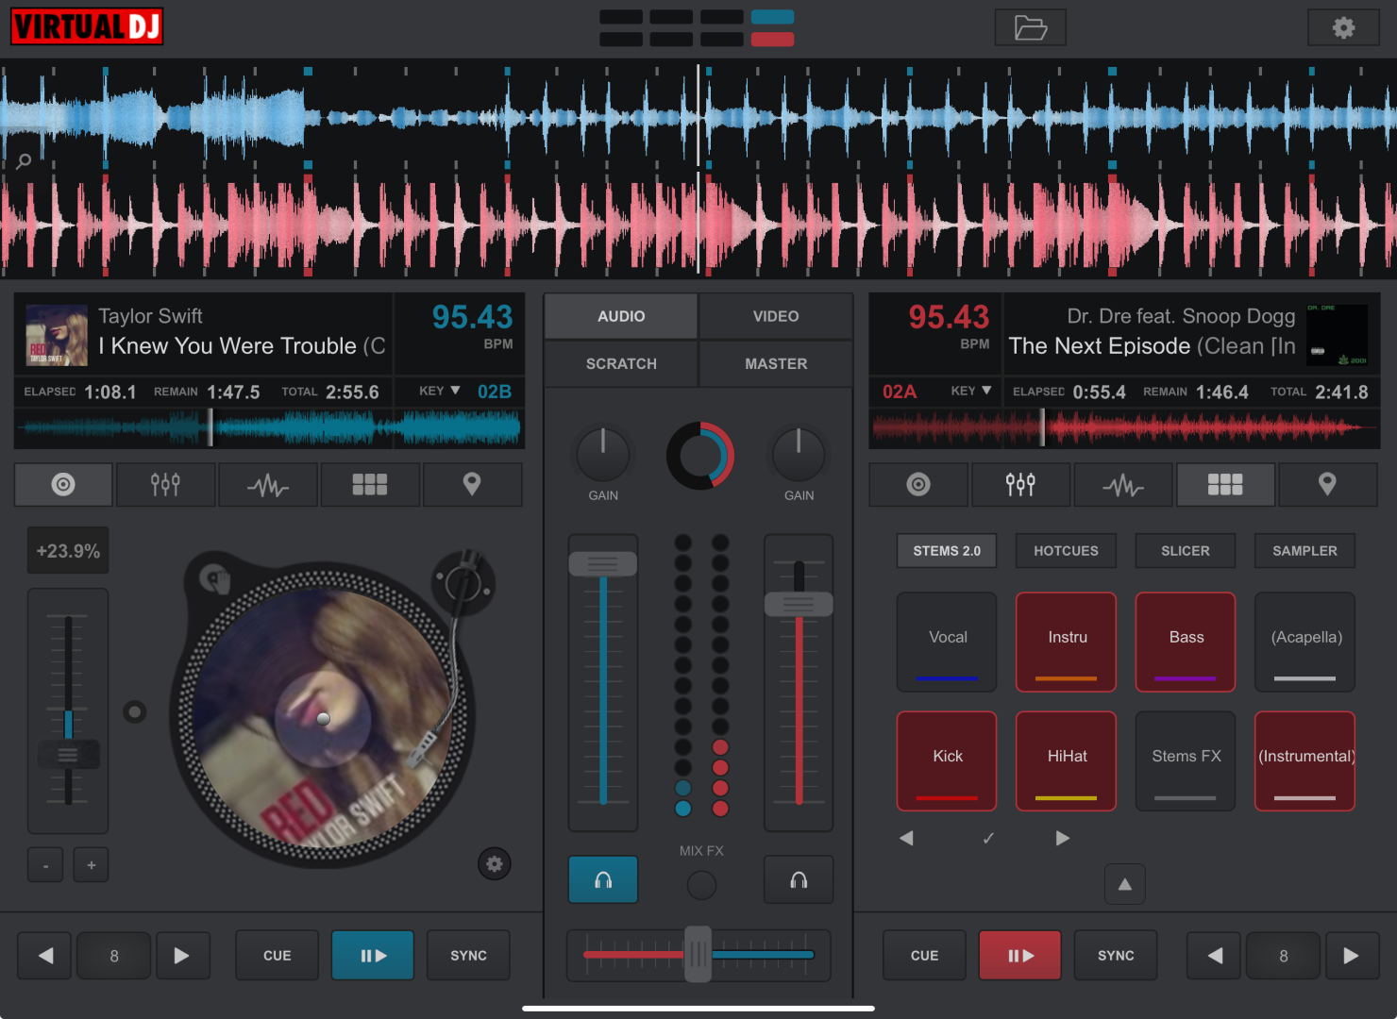Screen dimensions: 1397x1019
Task: Open the left deck waveform effects icon
Action: (268, 485)
